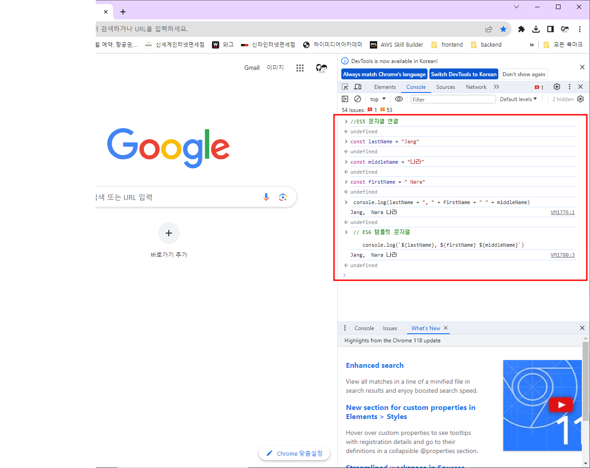Switch to Elements tab
The width and height of the screenshot is (590, 468).
[x=385, y=87]
